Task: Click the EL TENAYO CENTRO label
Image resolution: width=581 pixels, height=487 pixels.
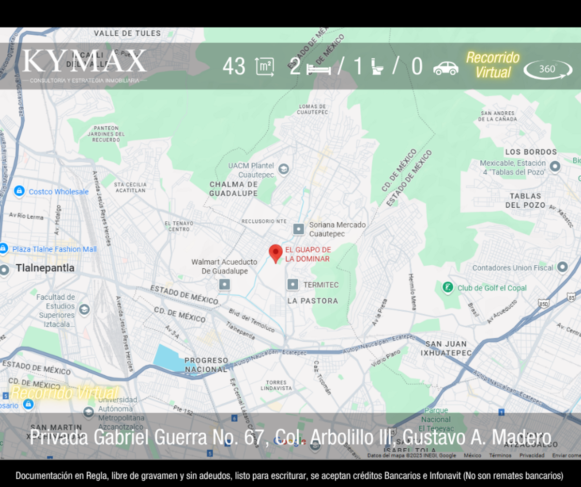Action: 179,226
